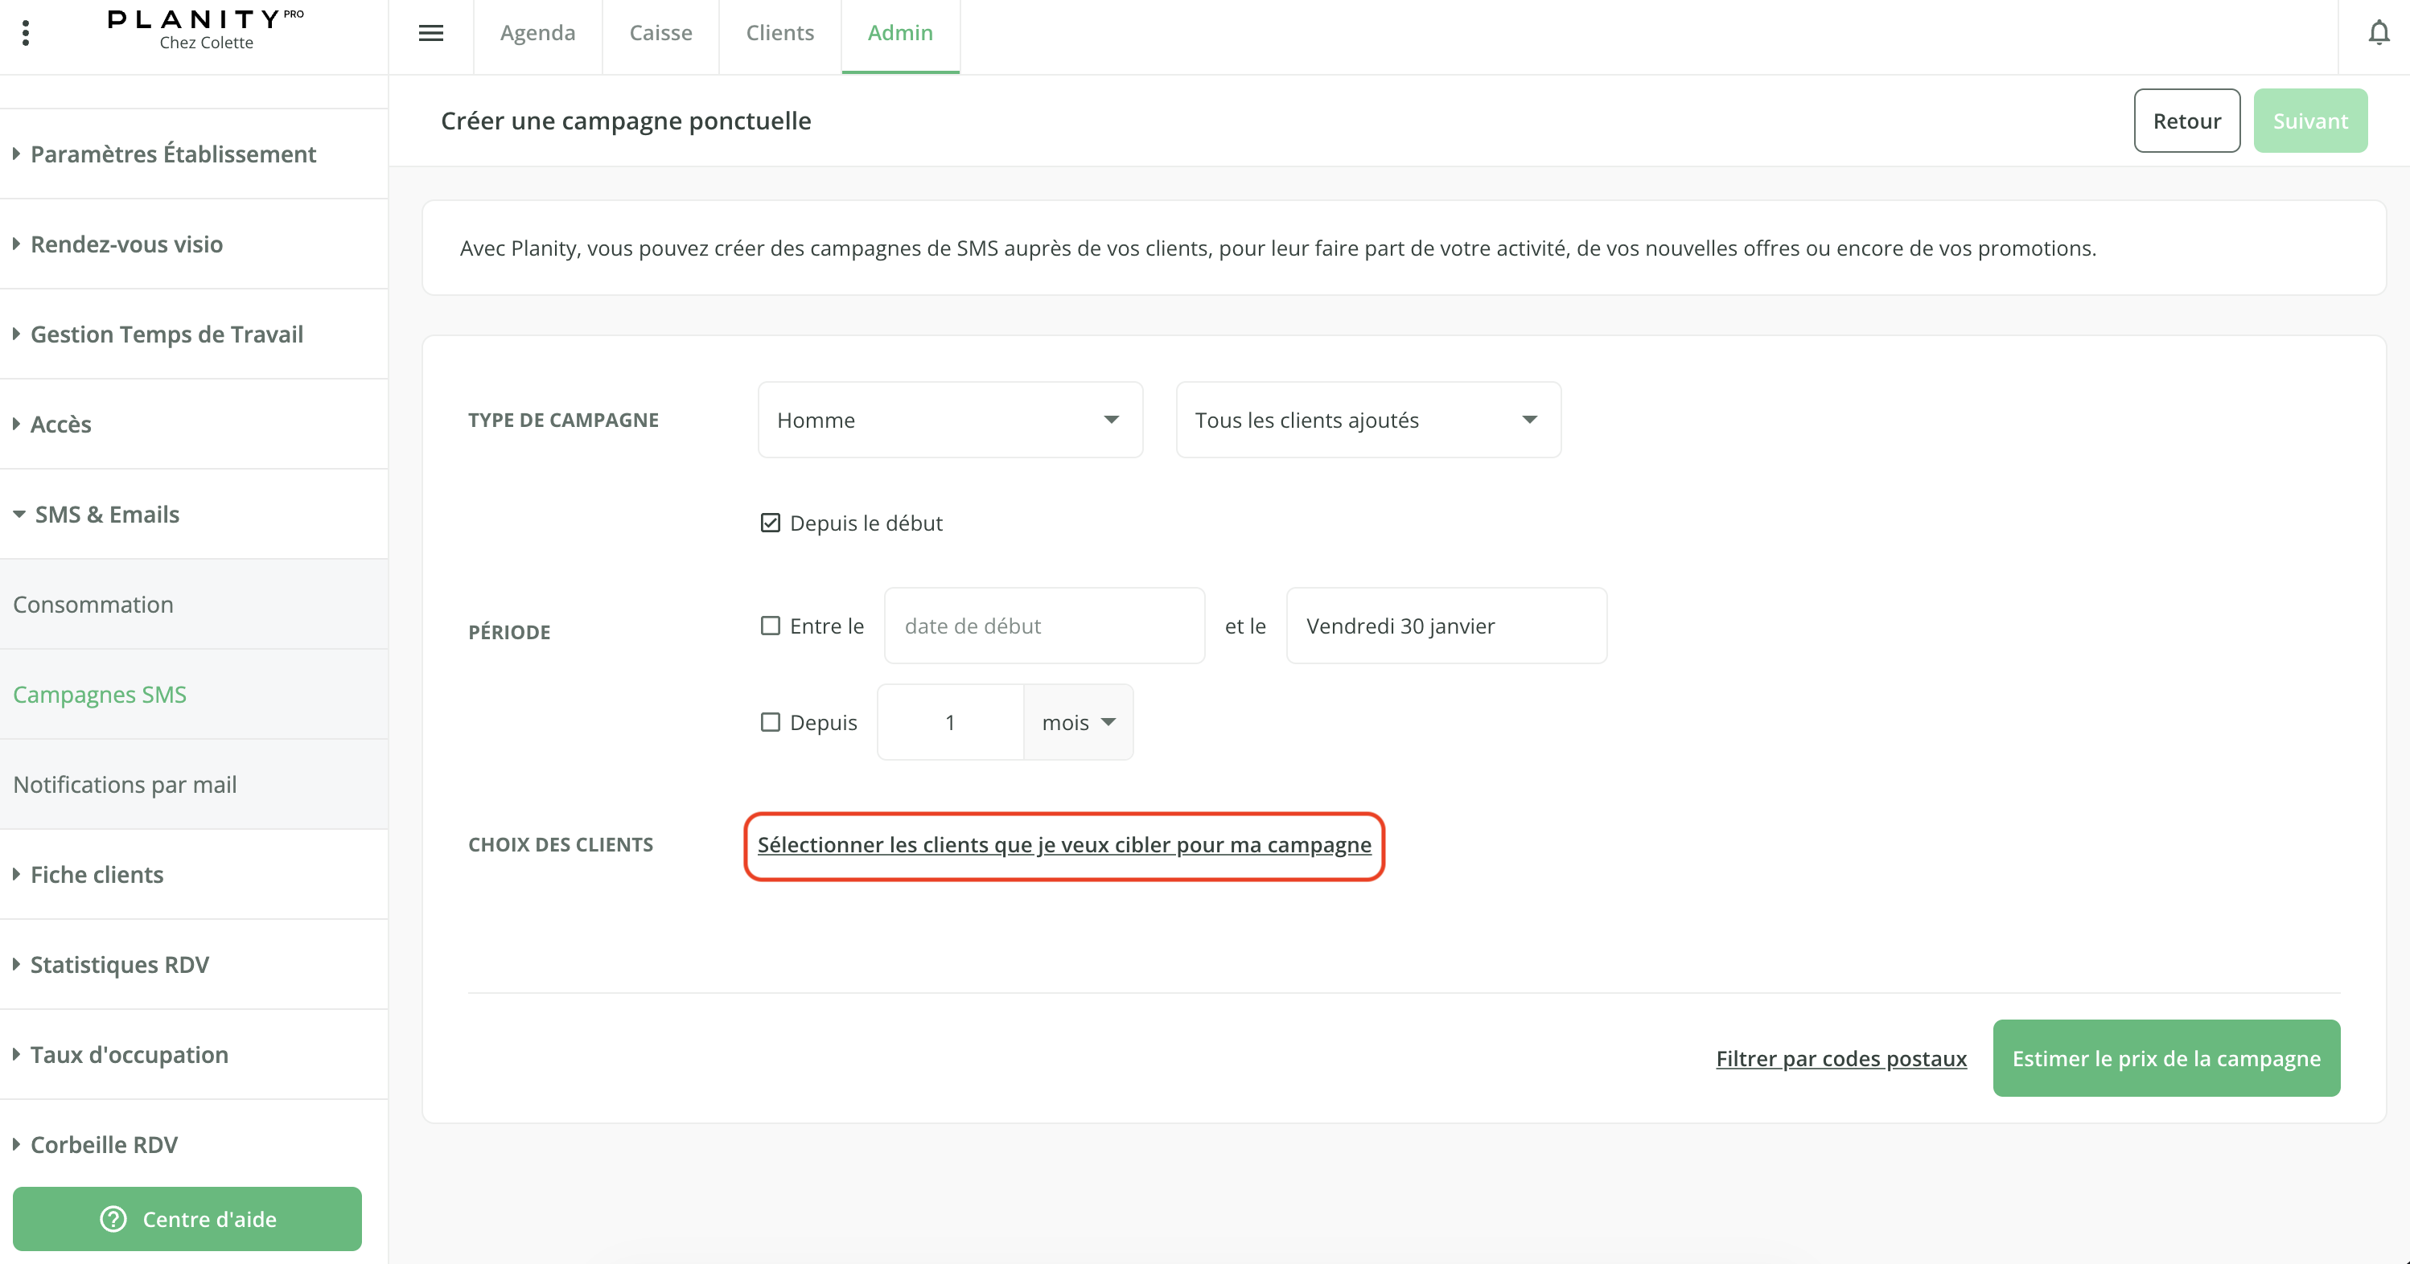
Task: Check the Entre le checkbox
Action: pyautogui.click(x=770, y=626)
